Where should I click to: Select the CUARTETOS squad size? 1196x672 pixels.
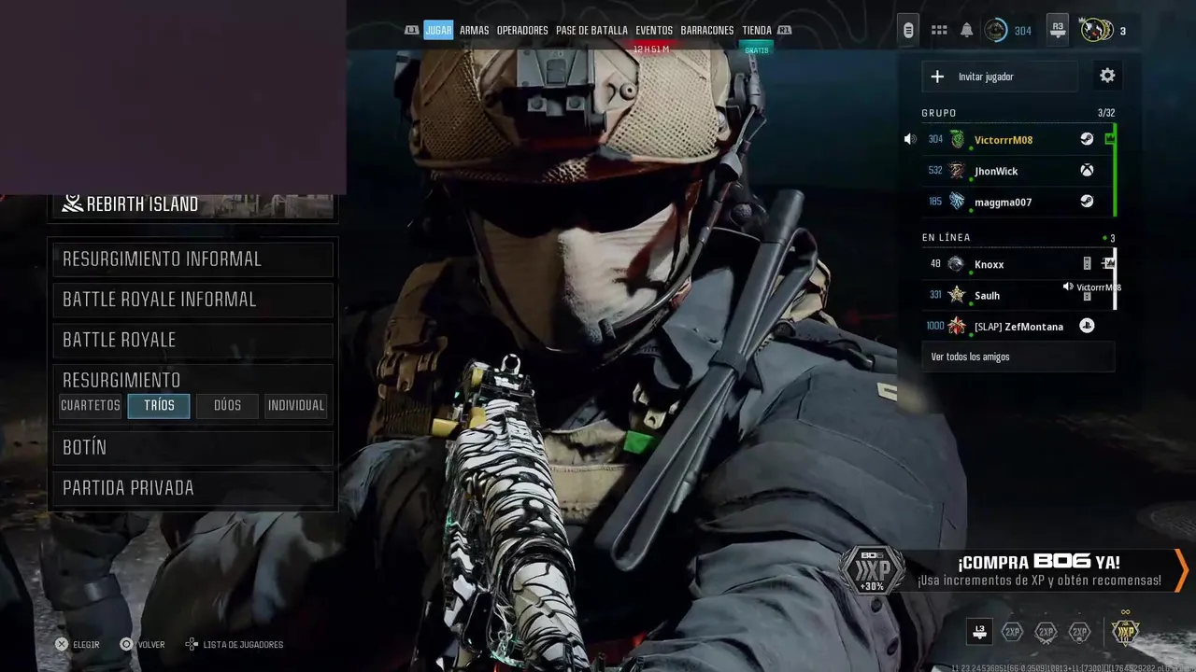point(91,406)
